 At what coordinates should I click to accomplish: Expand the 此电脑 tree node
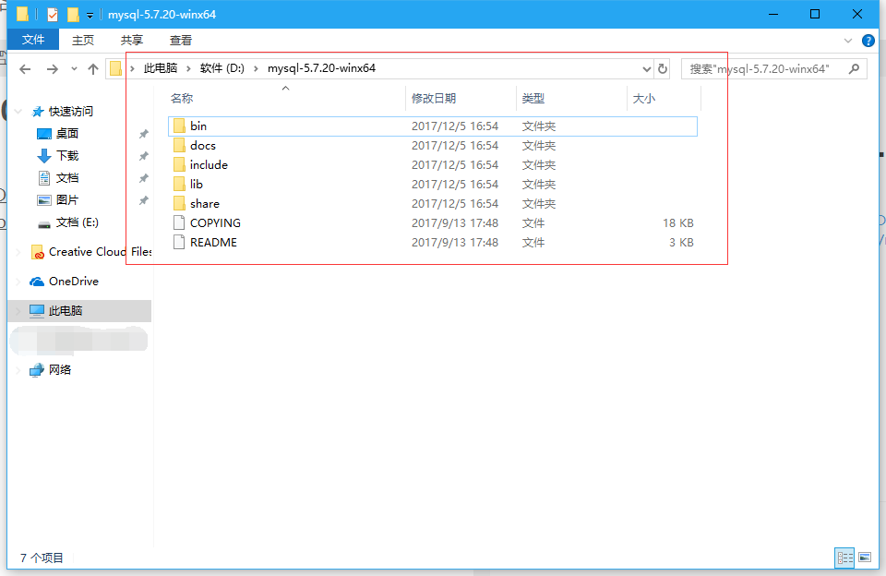coord(18,311)
